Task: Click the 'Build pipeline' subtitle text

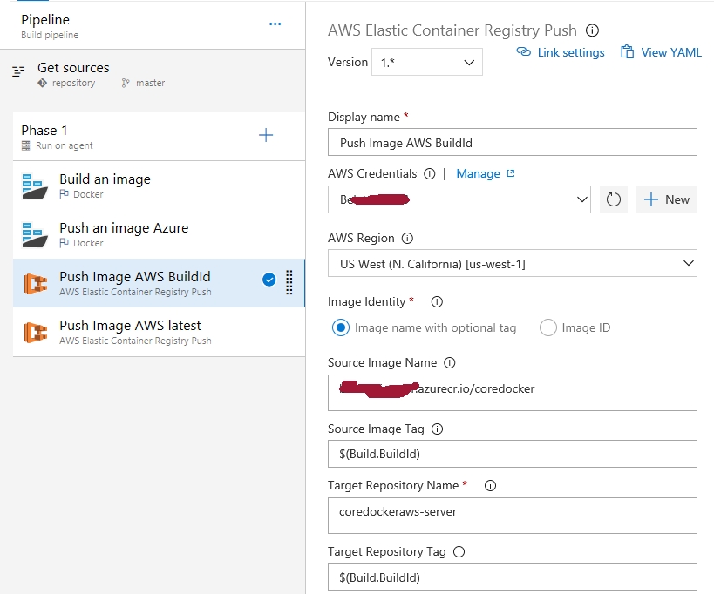Action: (50, 35)
